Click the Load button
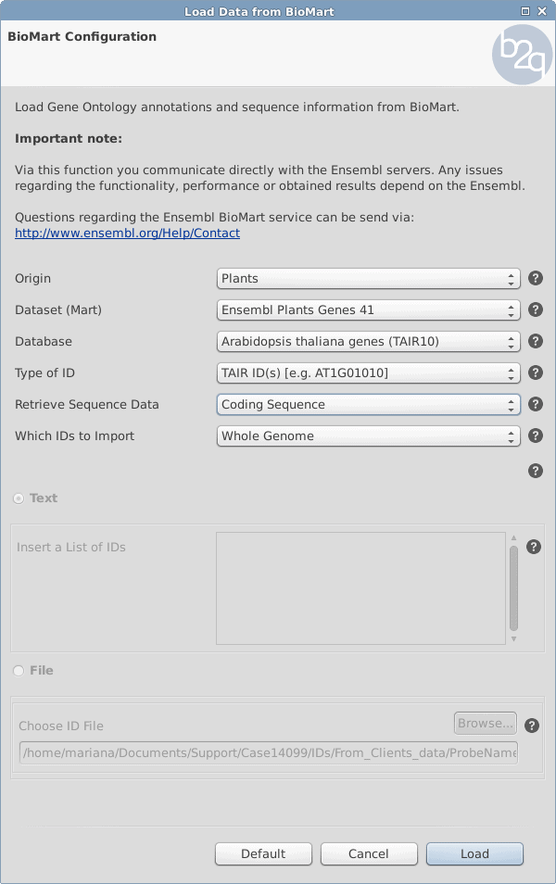The image size is (556, 884). point(474,853)
